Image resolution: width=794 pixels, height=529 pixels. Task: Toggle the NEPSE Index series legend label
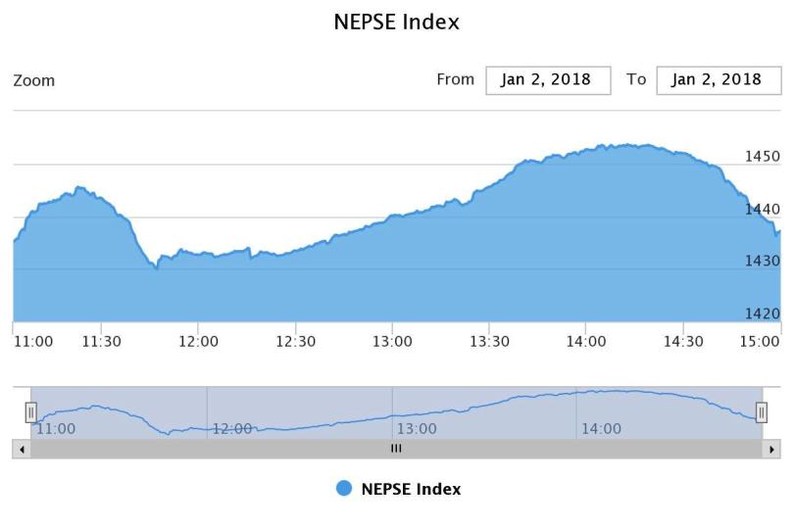[411, 489]
